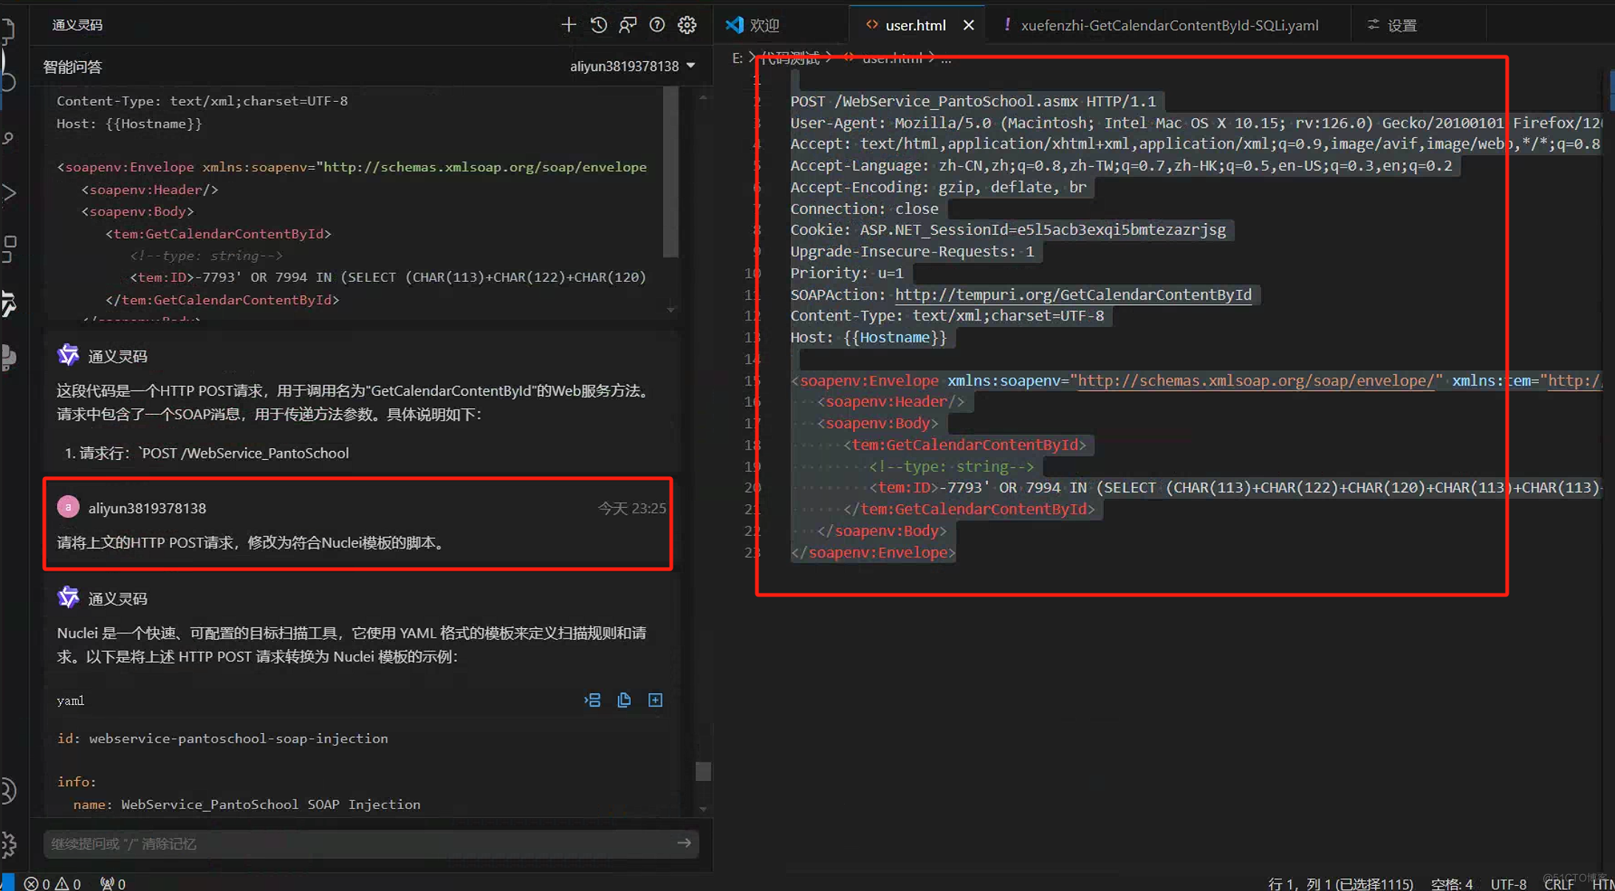
Task: Copy the yaml code block
Action: 624,700
